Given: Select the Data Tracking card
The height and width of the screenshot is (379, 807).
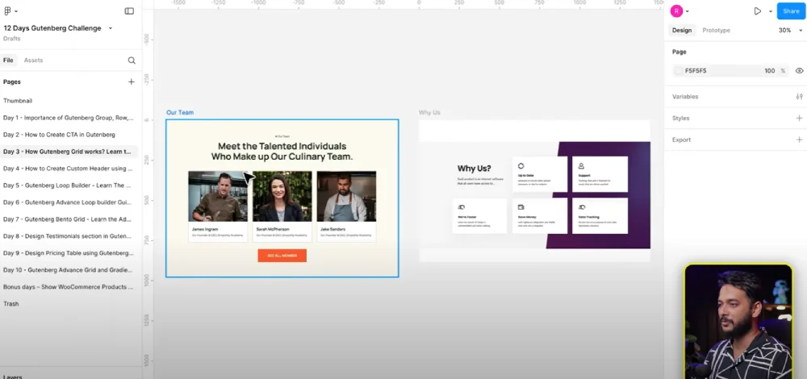Looking at the screenshot, I should click(600, 216).
